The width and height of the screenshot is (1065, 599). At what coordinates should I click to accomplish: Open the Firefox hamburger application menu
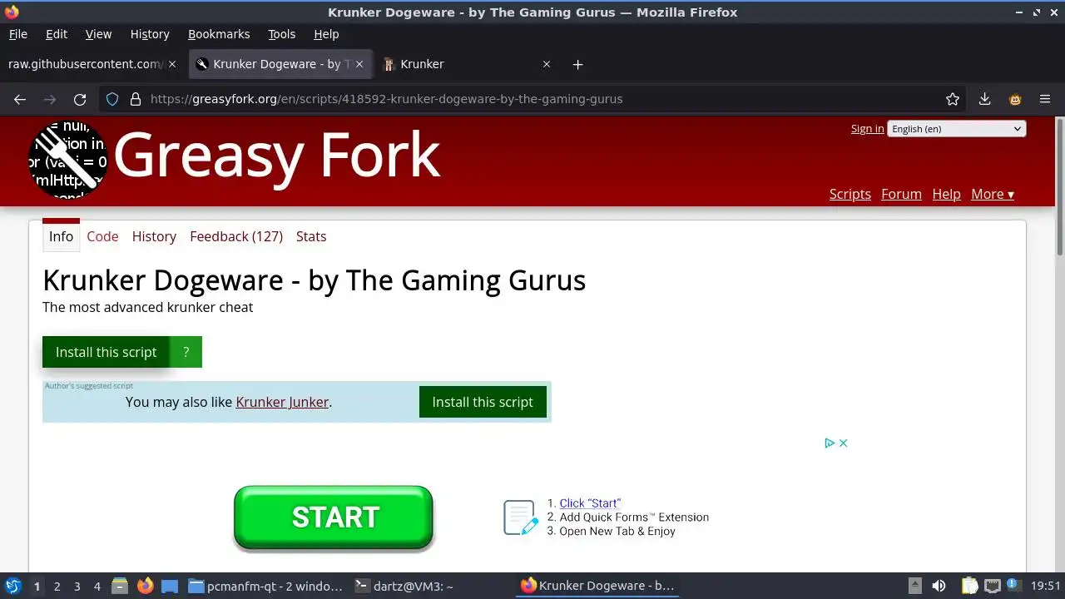click(x=1045, y=99)
